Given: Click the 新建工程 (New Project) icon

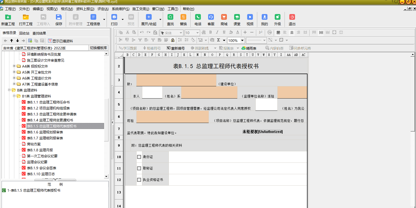Looking at the screenshot, I should (x=8, y=17).
